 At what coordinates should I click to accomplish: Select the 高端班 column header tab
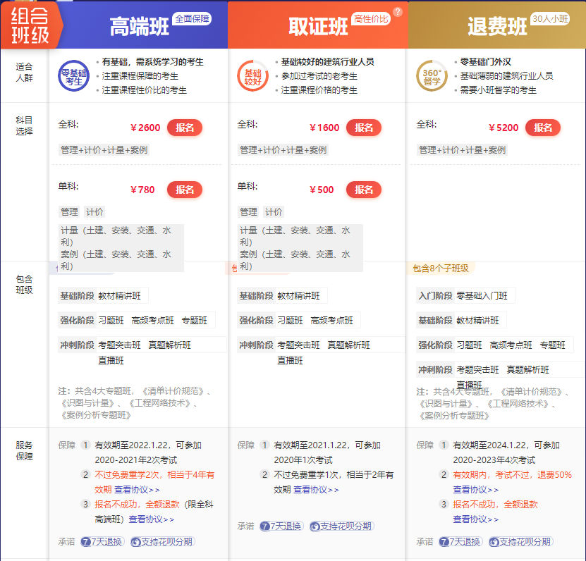coord(140,27)
